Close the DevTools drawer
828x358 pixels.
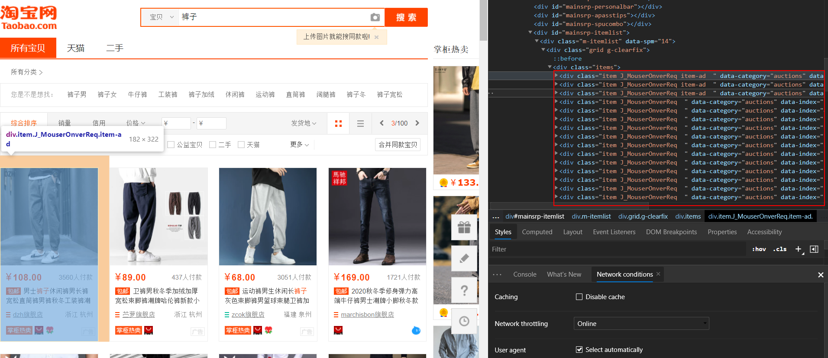pyautogui.click(x=821, y=275)
